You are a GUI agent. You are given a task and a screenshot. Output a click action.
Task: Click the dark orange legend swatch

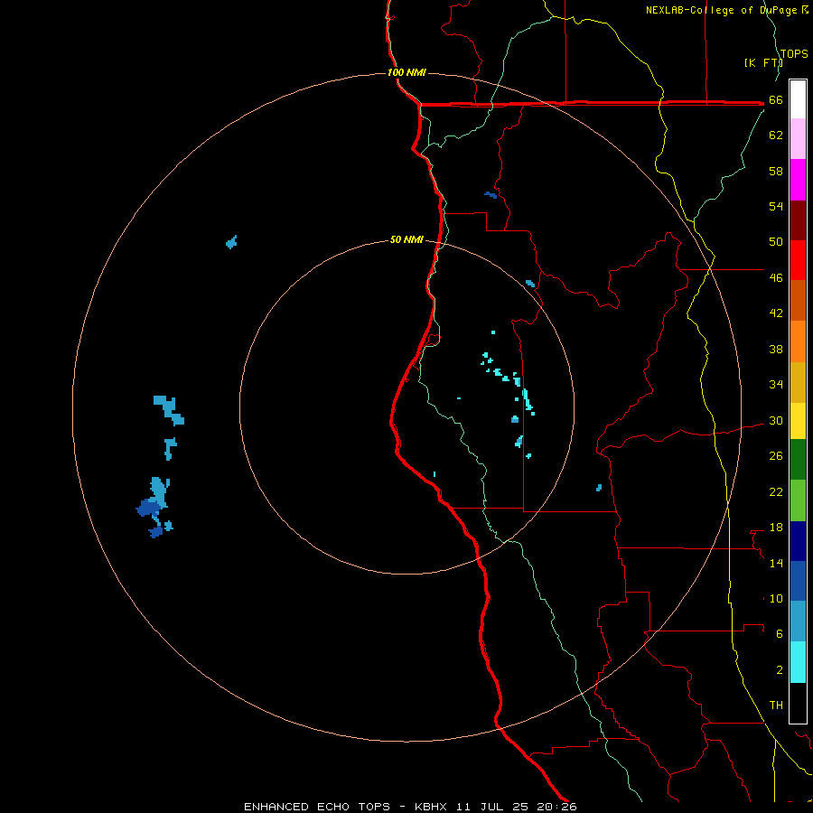pyautogui.click(x=798, y=300)
